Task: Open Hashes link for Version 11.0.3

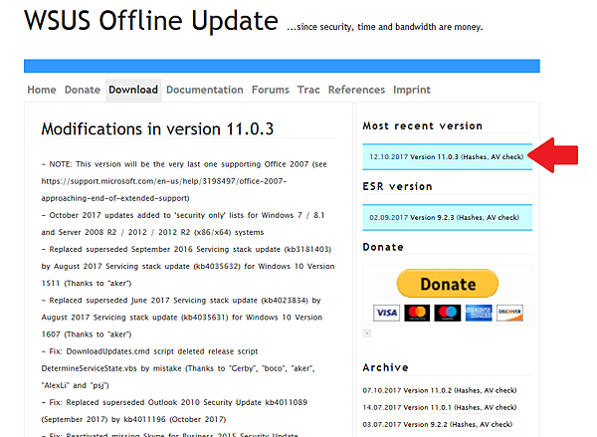Action: click(x=476, y=157)
